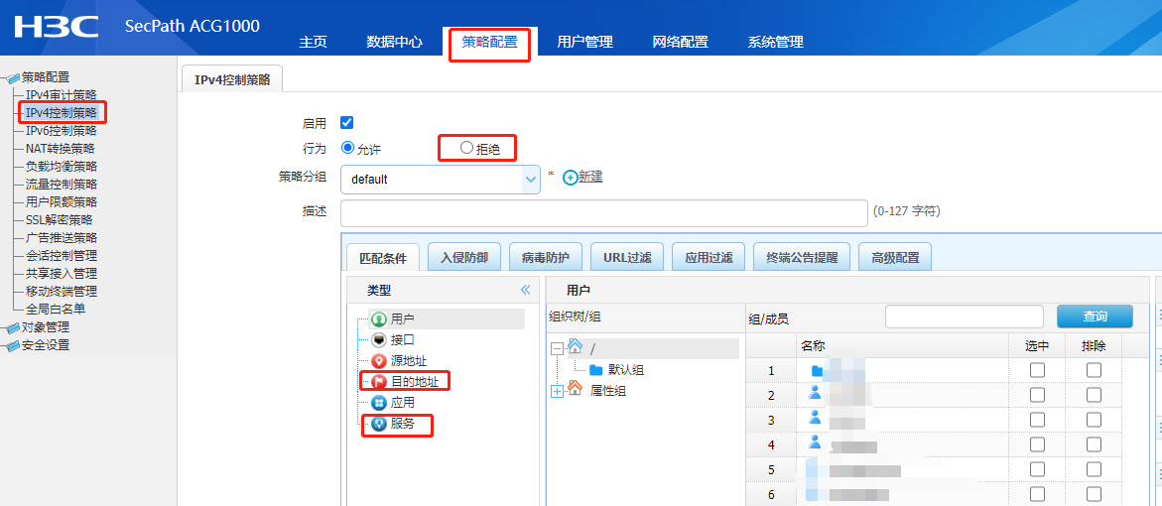Expand the 属性组 tree node
Image resolution: width=1162 pixels, height=506 pixels.
coord(558,391)
